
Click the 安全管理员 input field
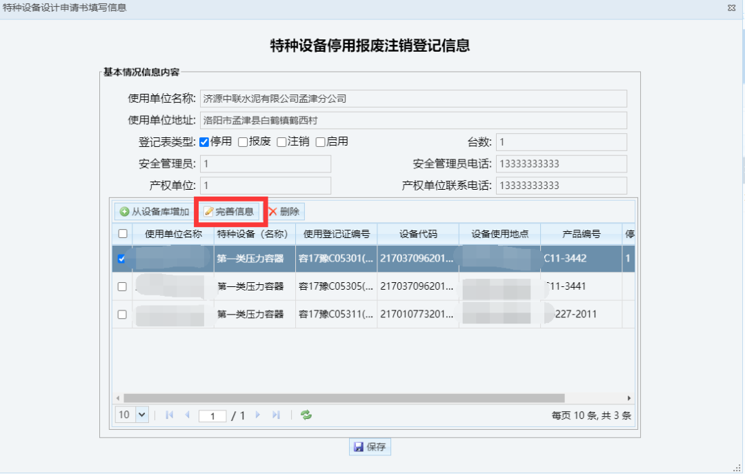click(266, 164)
